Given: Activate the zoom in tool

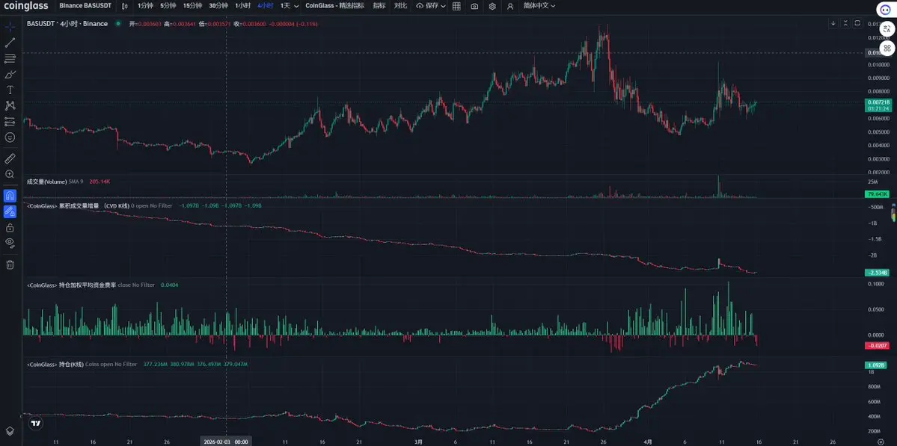Looking at the screenshot, I should (10, 174).
